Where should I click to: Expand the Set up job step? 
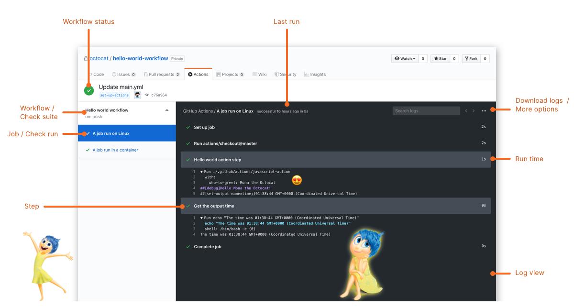(x=204, y=128)
